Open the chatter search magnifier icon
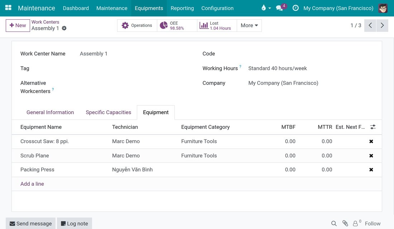 334,224
